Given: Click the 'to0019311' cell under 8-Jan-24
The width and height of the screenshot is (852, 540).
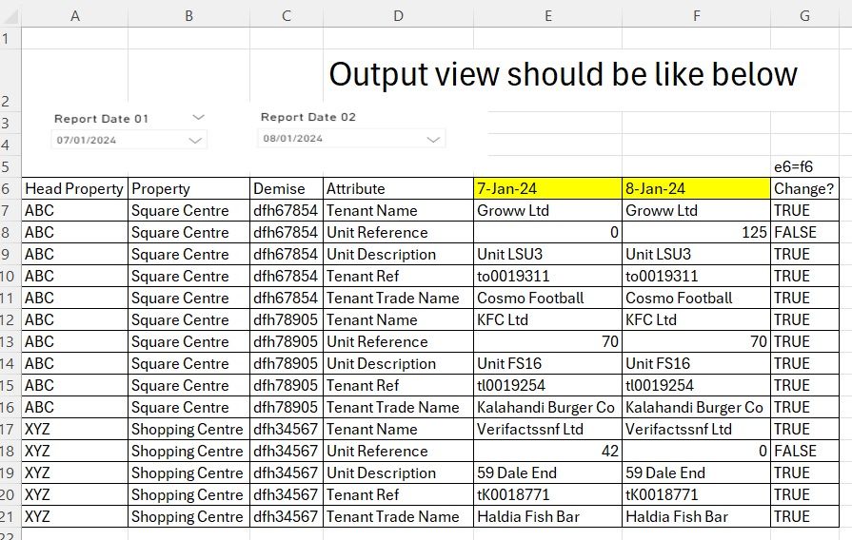Looking at the screenshot, I should (x=696, y=277).
